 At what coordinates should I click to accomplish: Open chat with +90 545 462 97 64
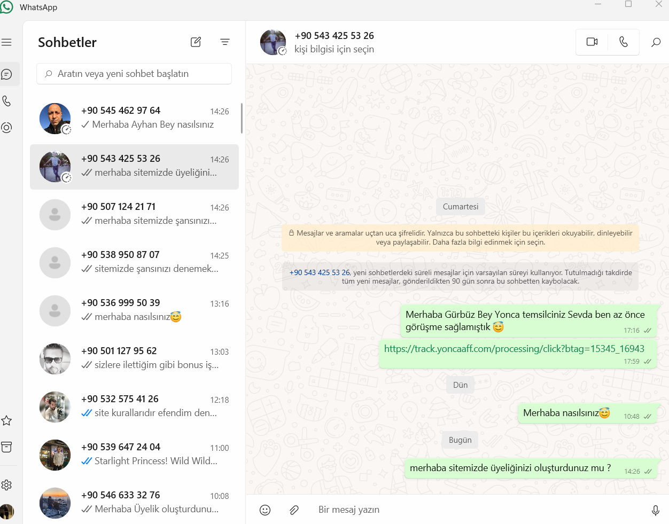(134, 119)
